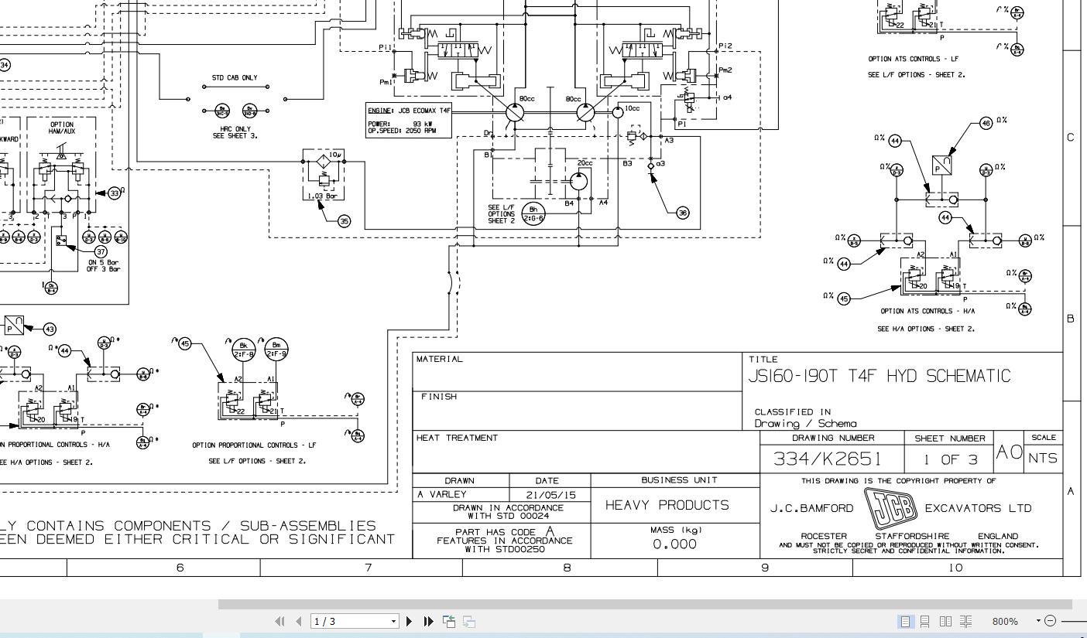Image resolution: width=1087 pixels, height=638 pixels.
Task: Click the callout balloon numbered 46
Action: pyautogui.click(x=986, y=123)
